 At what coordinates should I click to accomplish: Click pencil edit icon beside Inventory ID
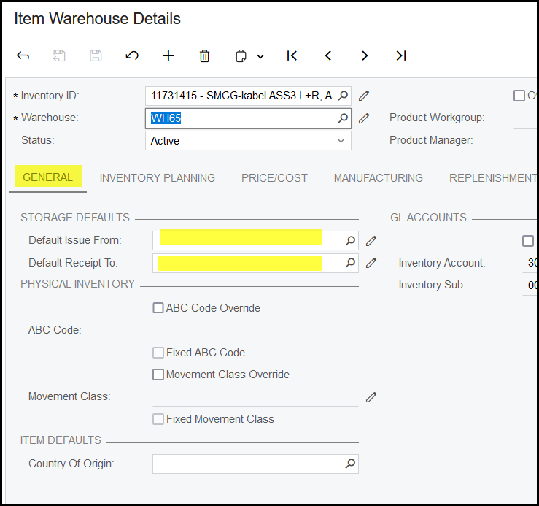[x=364, y=96]
